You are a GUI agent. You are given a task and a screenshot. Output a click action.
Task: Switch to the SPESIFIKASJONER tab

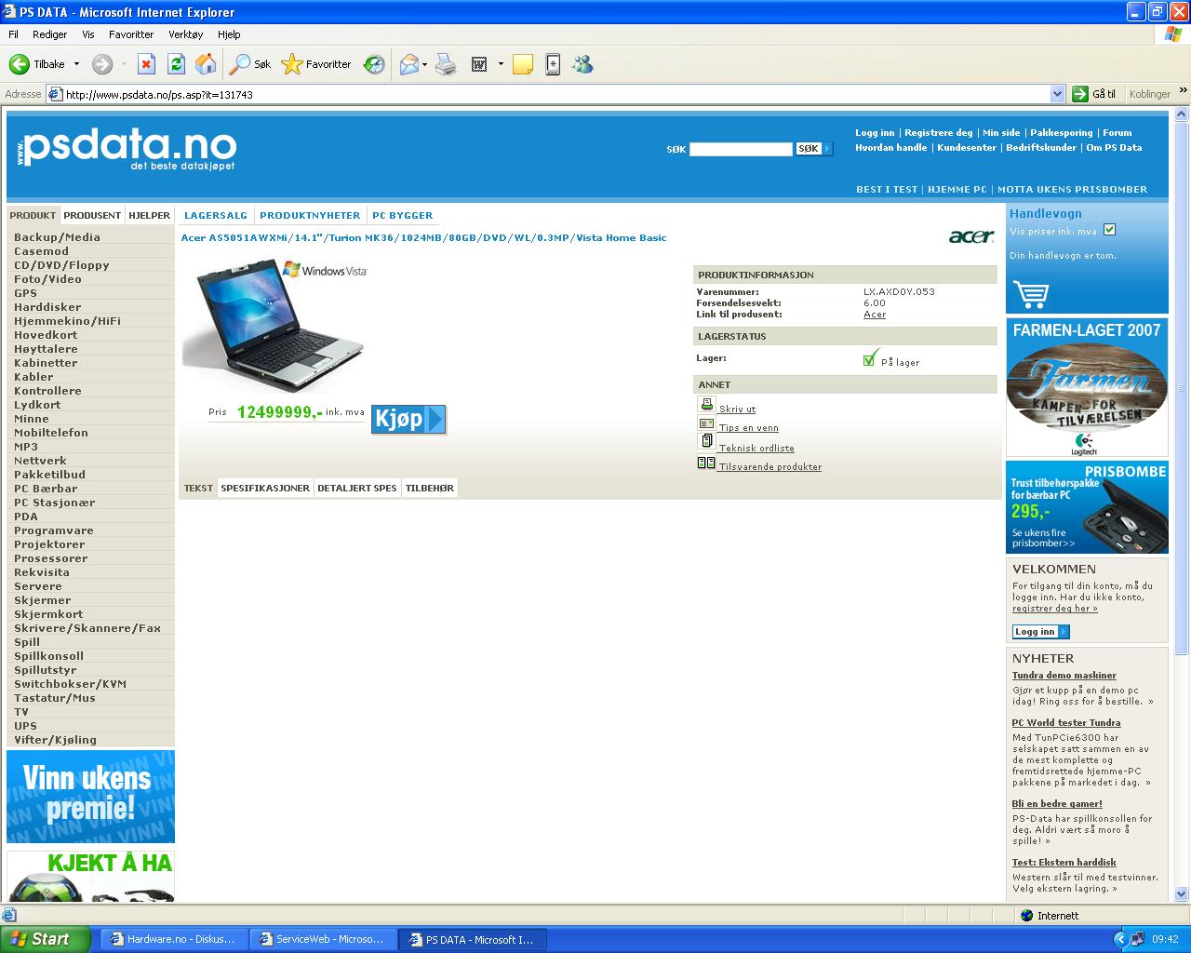[x=265, y=488]
